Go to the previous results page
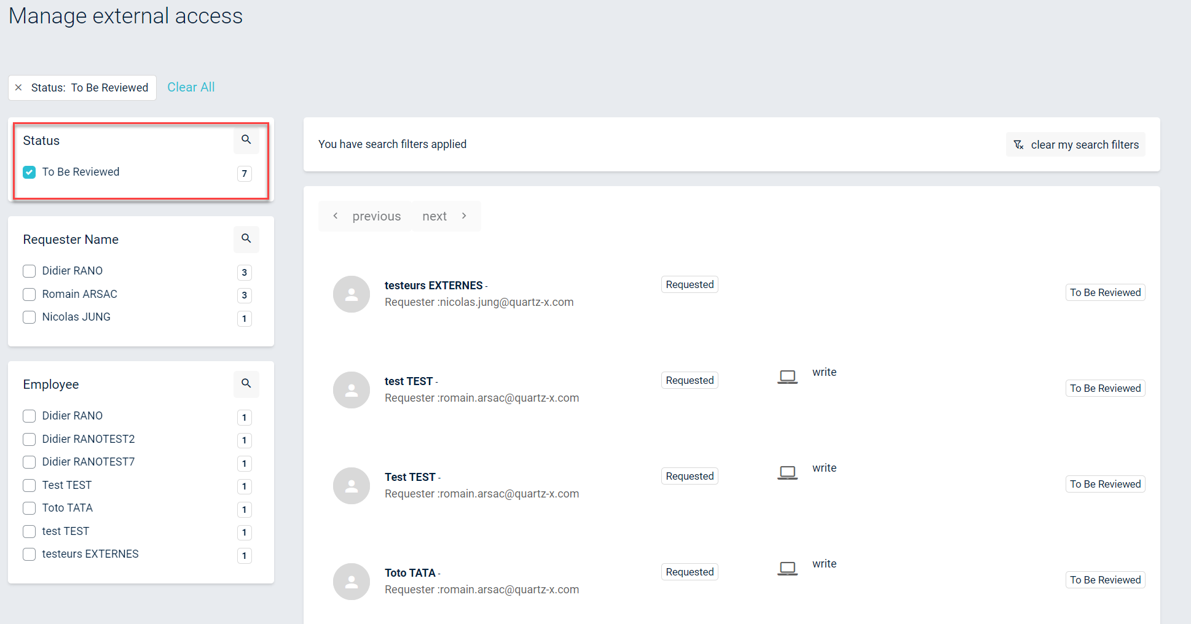Screen dimensions: 1191x624 click(x=366, y=216)
